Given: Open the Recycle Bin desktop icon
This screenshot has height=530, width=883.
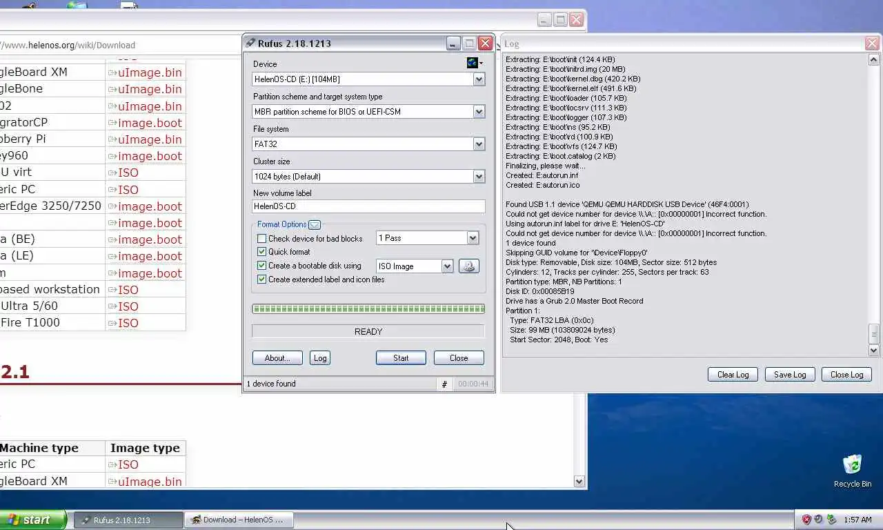Looking at the screenshot, I should 852,471.
